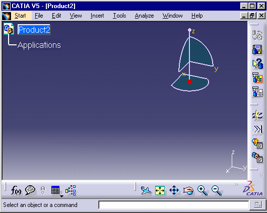Click the greyed Update icon in right toolbar
Screen dimensions: 267x213
click(257, 35)
